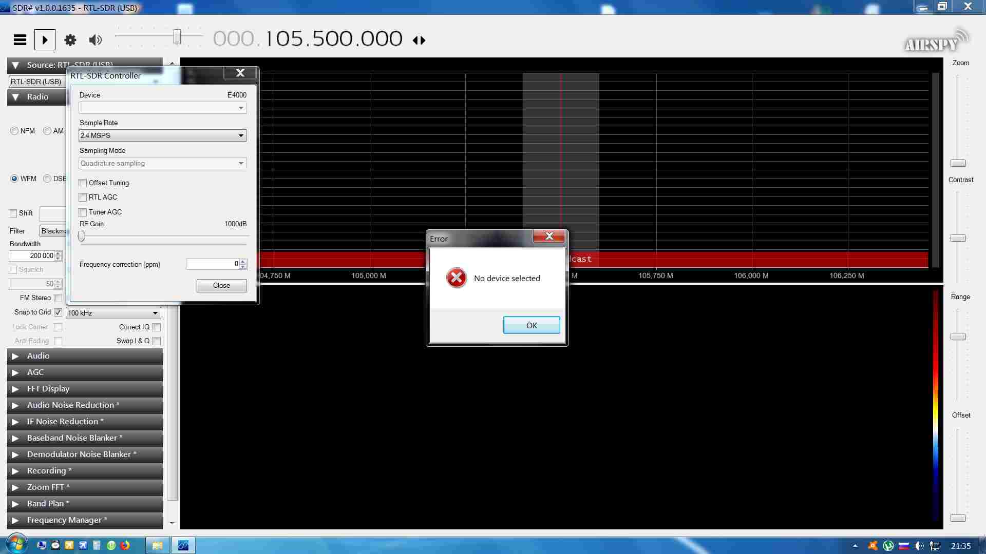Screen dimensions: 986x554
Task: Open the 100 kHz step size dropdown
Action: [x=113, y=313]
